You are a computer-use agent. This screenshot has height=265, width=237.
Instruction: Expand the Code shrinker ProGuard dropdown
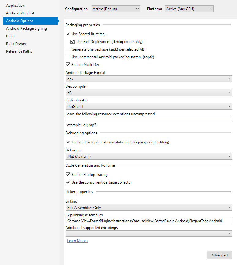coord(149,107)
